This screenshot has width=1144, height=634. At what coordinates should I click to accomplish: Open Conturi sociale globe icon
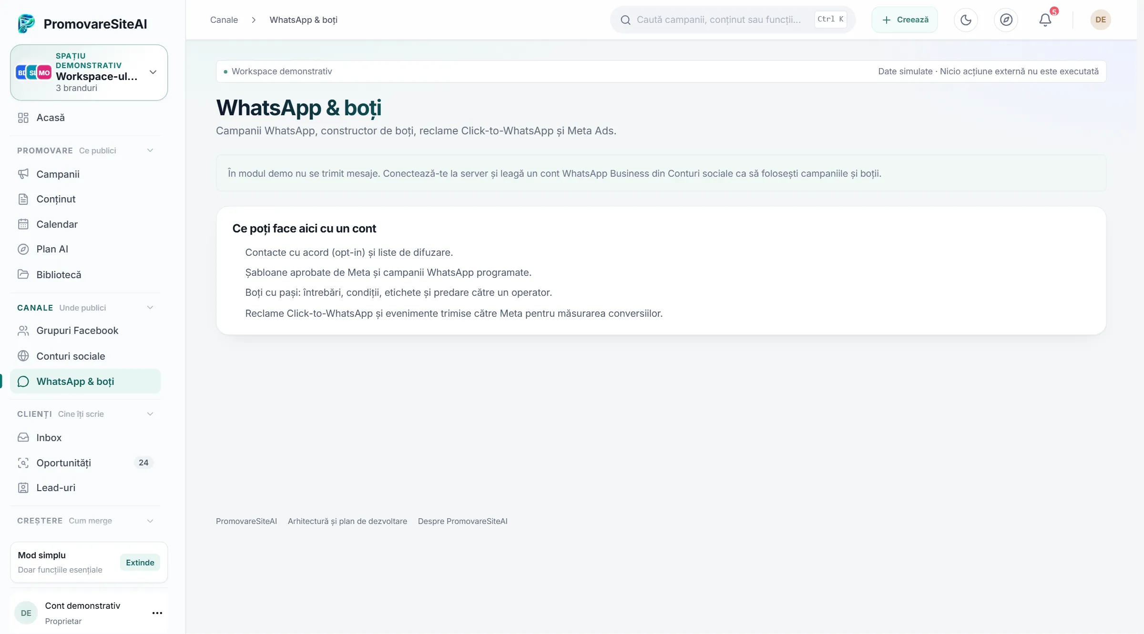23,356
